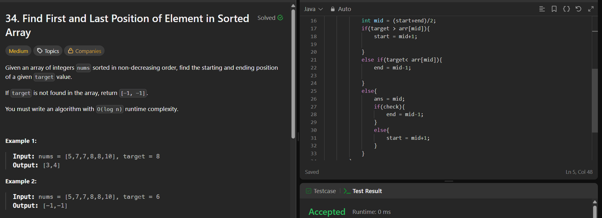The image size is (602, 218).
Task: Click the panel divider handle between description and editor
Action: (x=299, y=137)
